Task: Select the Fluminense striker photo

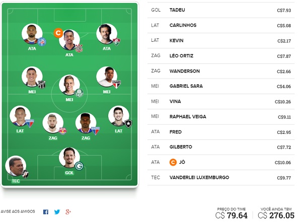Action: [107, 34]
